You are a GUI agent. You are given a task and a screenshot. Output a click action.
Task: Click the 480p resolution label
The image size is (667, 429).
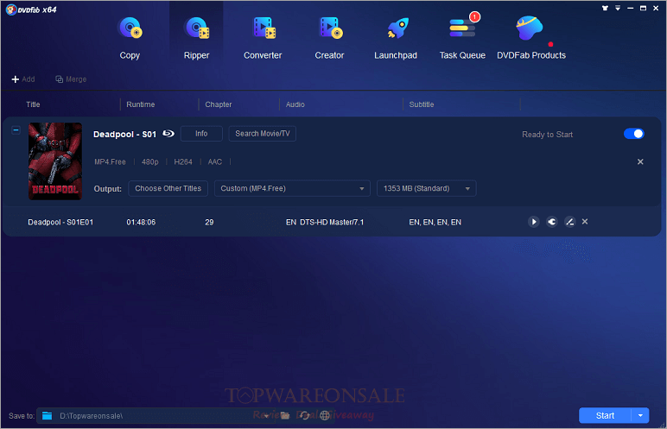[x=149, y=161]
